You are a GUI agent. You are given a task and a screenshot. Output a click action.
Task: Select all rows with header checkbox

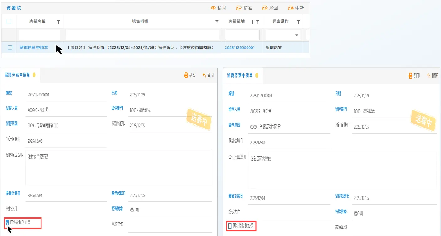pyautogui.click(x=9, y=22)
